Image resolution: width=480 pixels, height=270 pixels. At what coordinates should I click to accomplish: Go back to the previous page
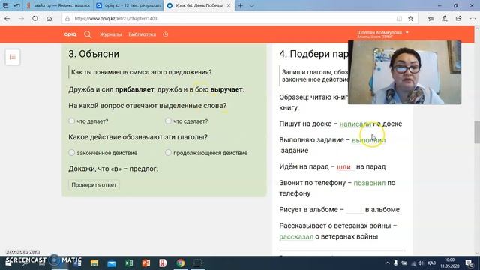(x=7, y=19)
